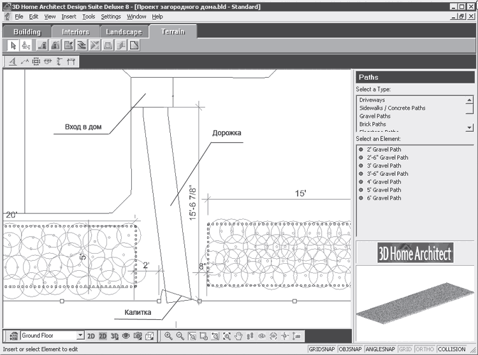Toggle COLLISION in the status bar
The image size is (478, 355).
pos(452,349)
